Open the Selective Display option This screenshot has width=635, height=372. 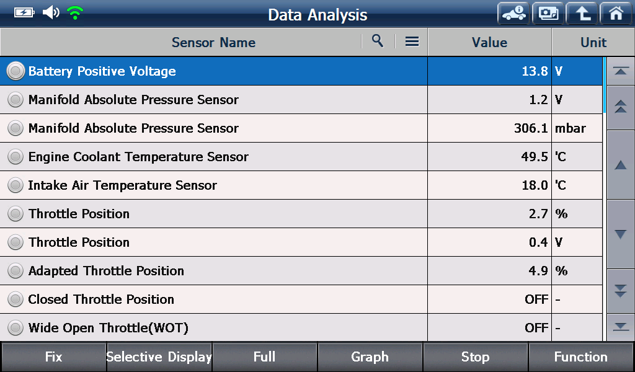[x=159, y=357]
